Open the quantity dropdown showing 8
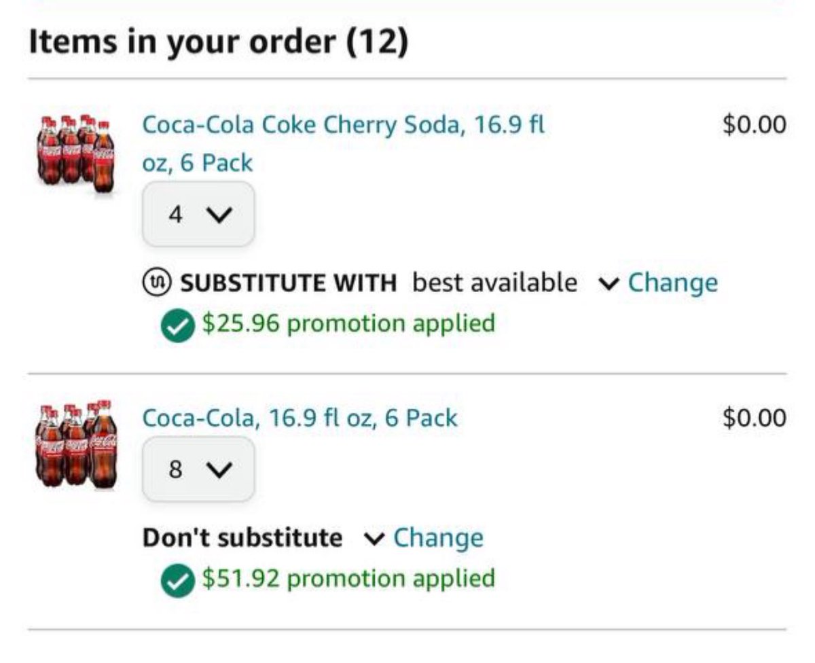Viewport: 815px width, 663px height. [198, 469]
